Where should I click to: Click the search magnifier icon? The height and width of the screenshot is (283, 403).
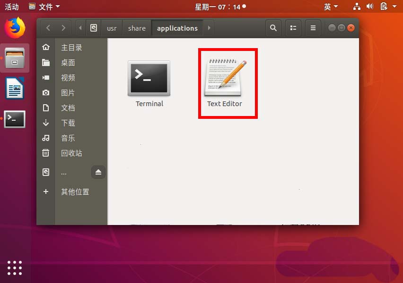point(273,28)
